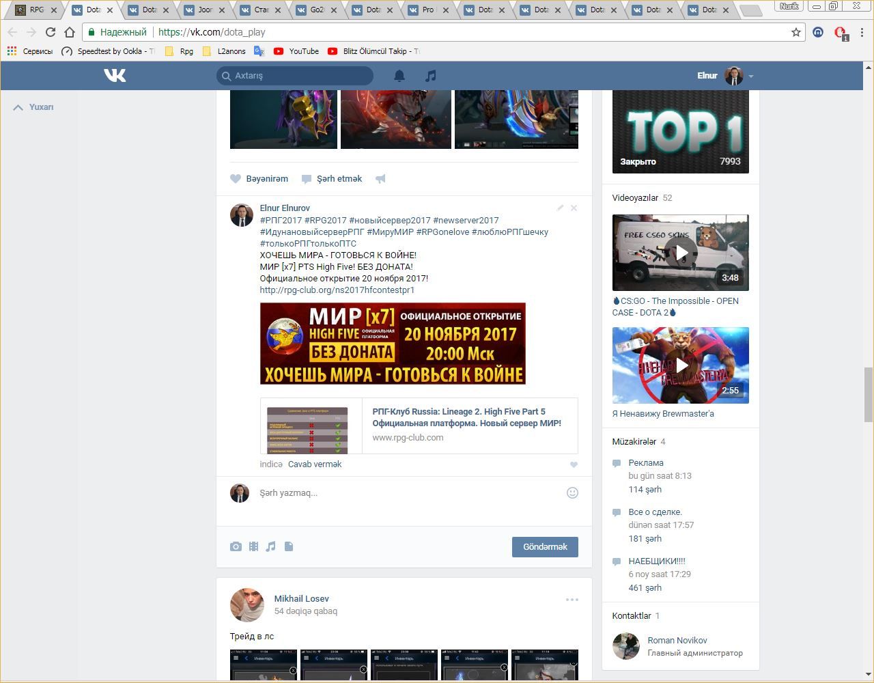Image resolution: width=874 pixels, height=683 pixels.
Task: Bookmark this page with the star icon
Action: click(x=795, y=32)
